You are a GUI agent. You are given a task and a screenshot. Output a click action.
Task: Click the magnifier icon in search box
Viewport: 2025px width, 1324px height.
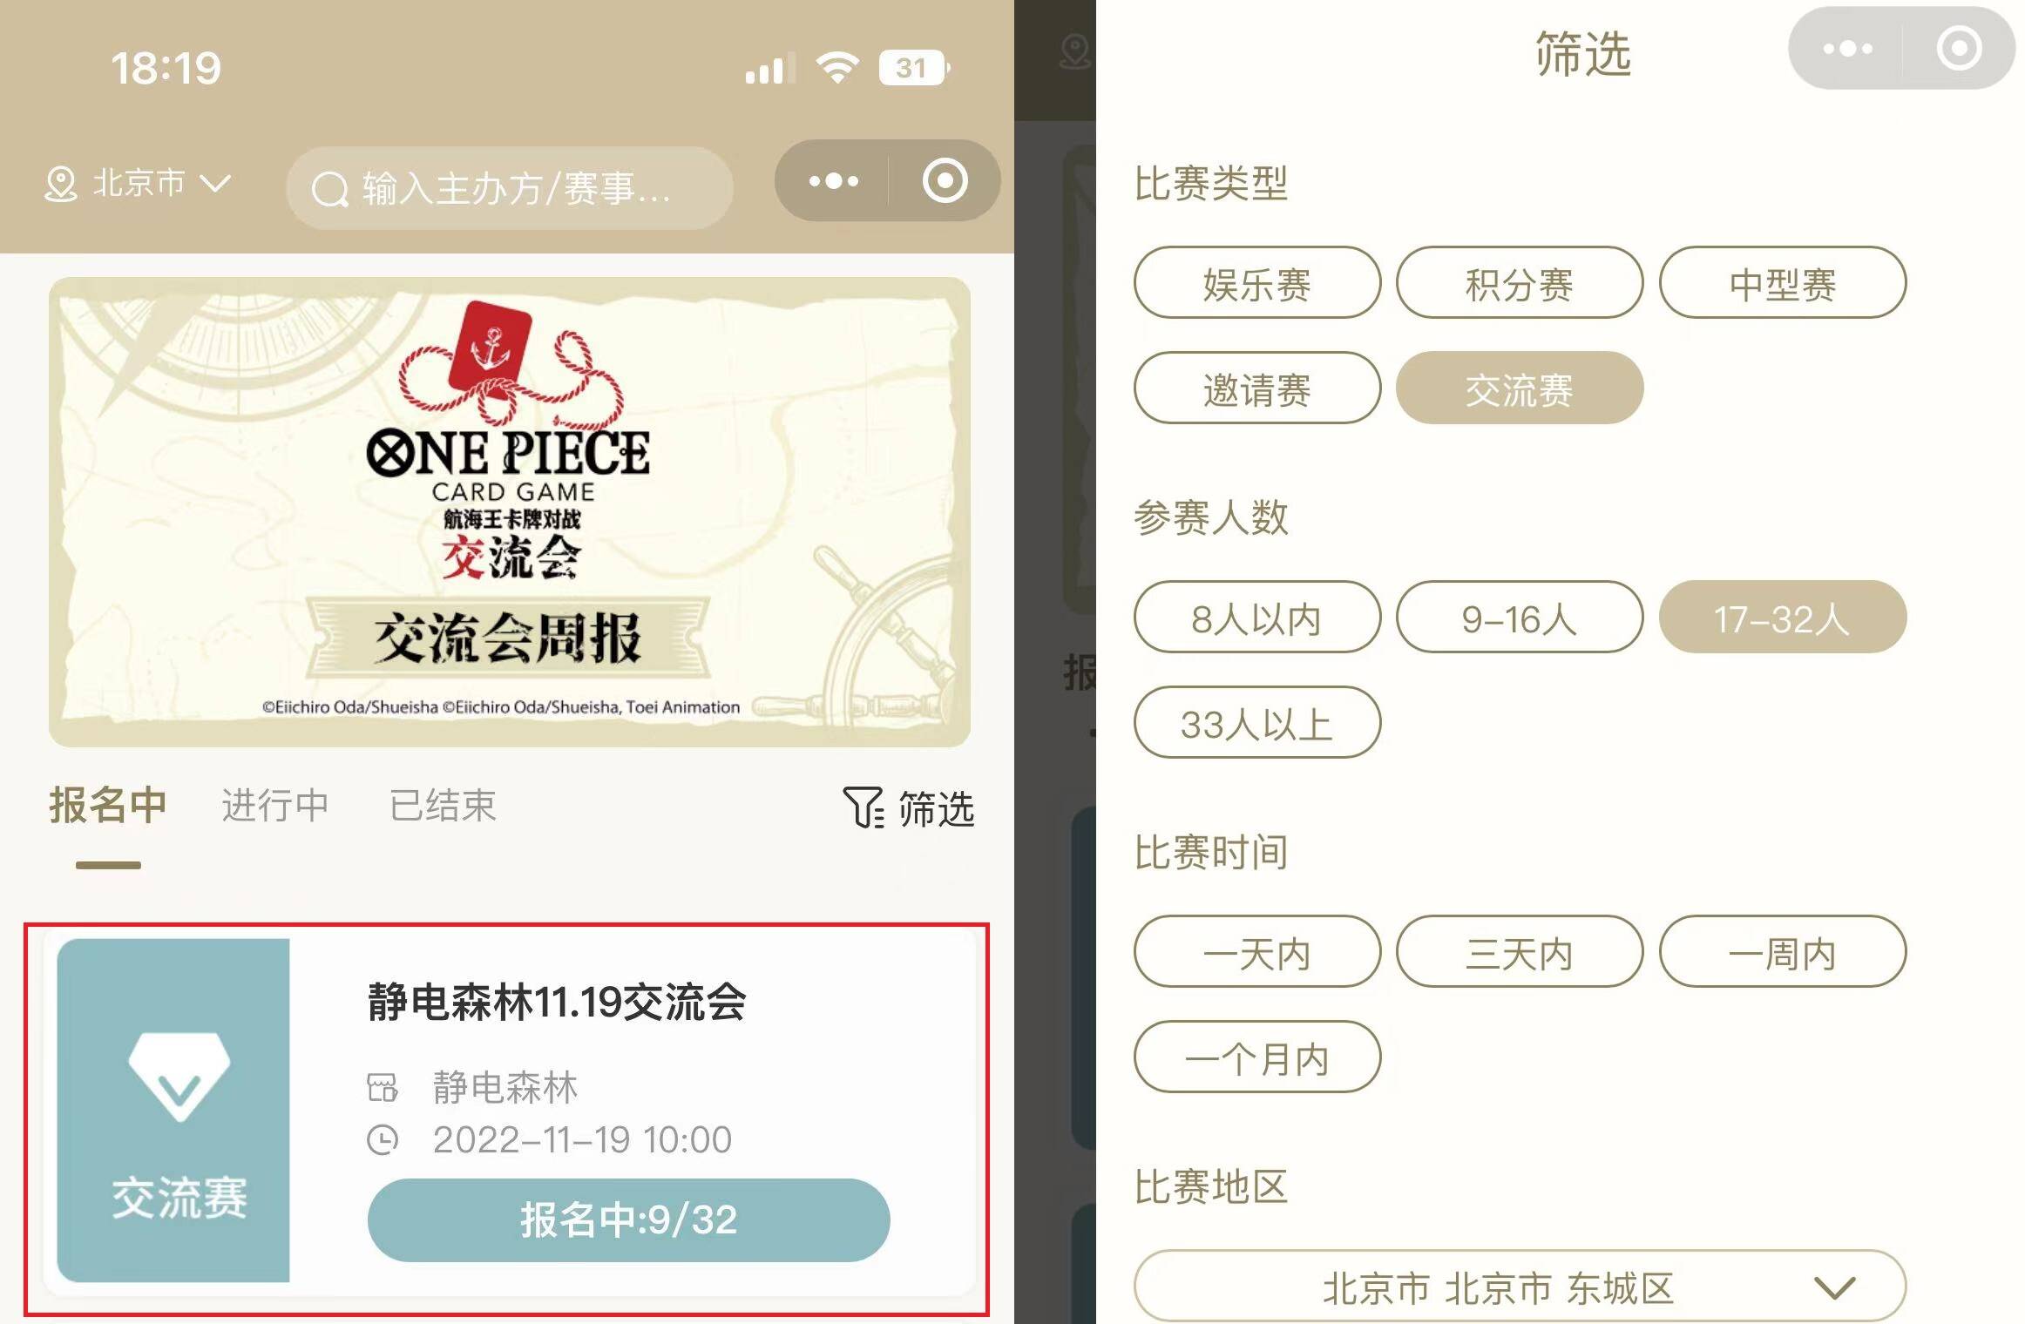click(x=329, y=189)
